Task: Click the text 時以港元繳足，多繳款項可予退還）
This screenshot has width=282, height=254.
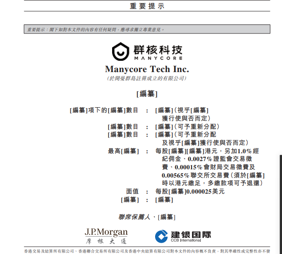Action: pyautogui.click(x=212, y=183)
